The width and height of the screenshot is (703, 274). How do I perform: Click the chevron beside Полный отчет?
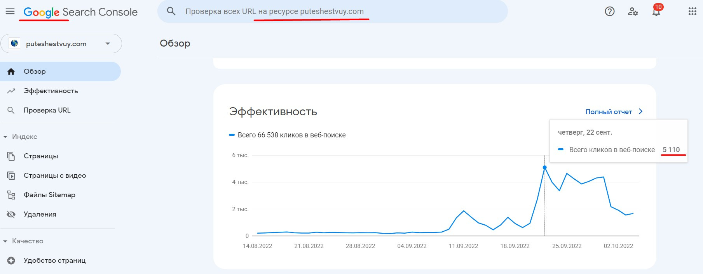click(x=641, y=111)
